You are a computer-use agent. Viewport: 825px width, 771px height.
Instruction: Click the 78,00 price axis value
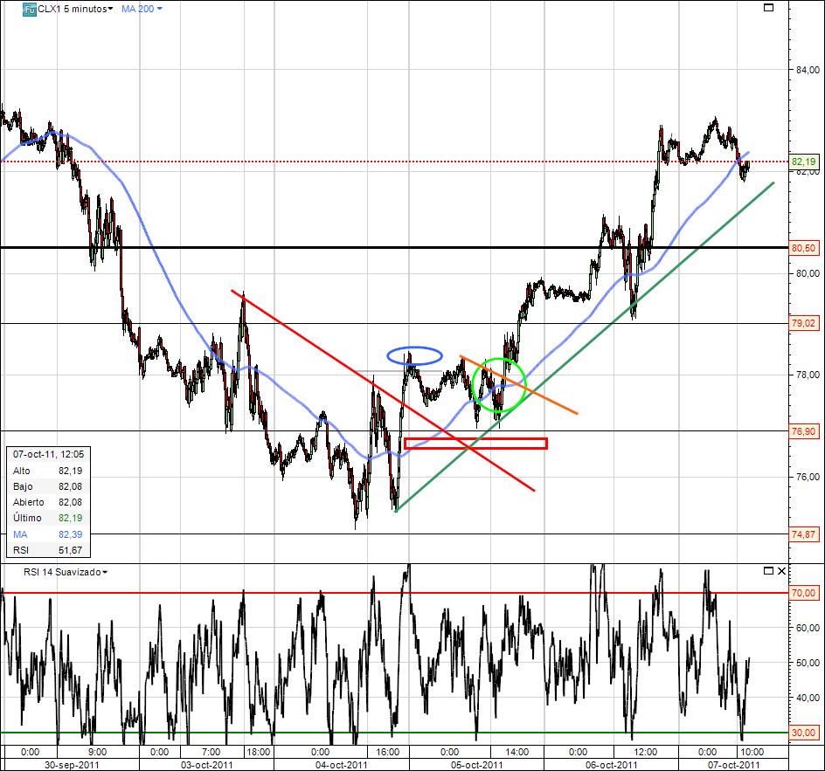[x=808, y=375]
